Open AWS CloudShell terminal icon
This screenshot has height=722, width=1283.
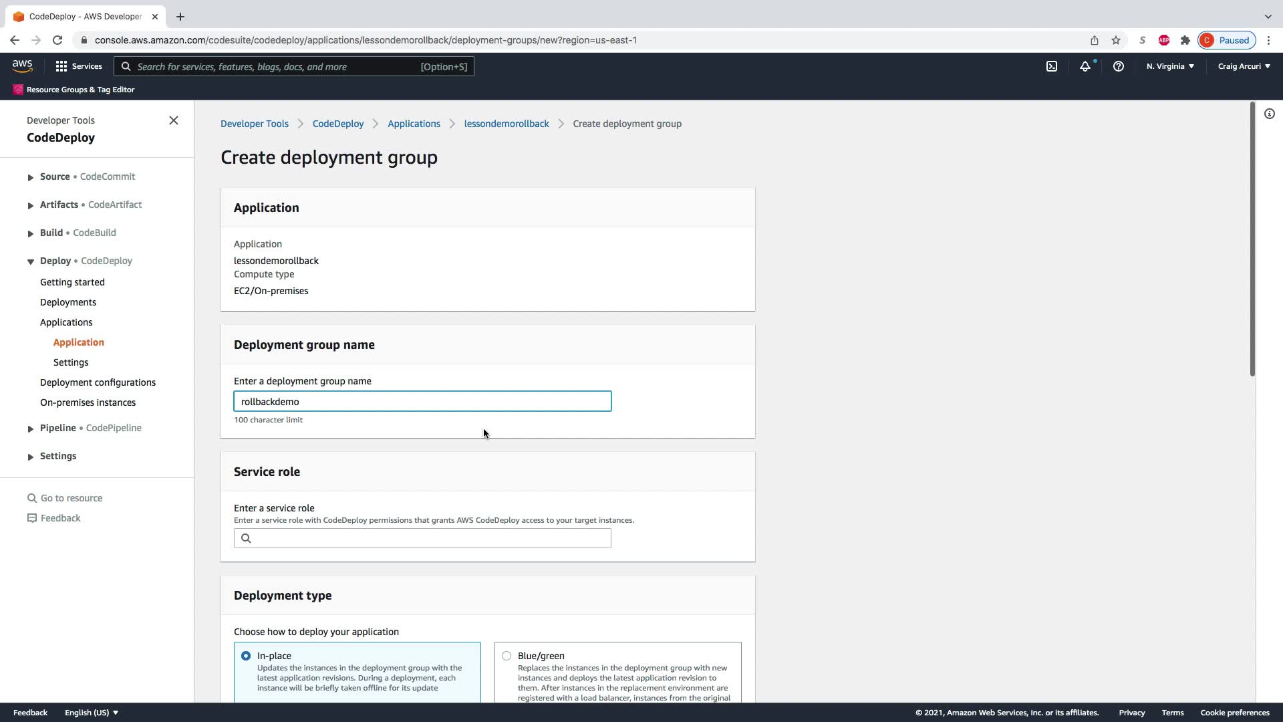1051,66
